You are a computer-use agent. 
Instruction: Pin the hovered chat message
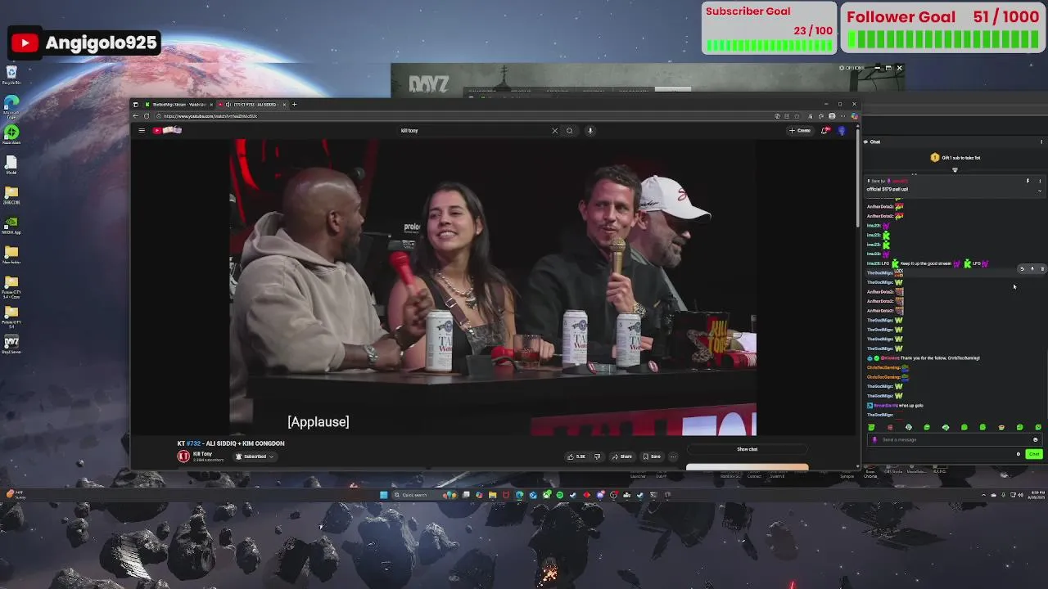tap(1032, 268)
